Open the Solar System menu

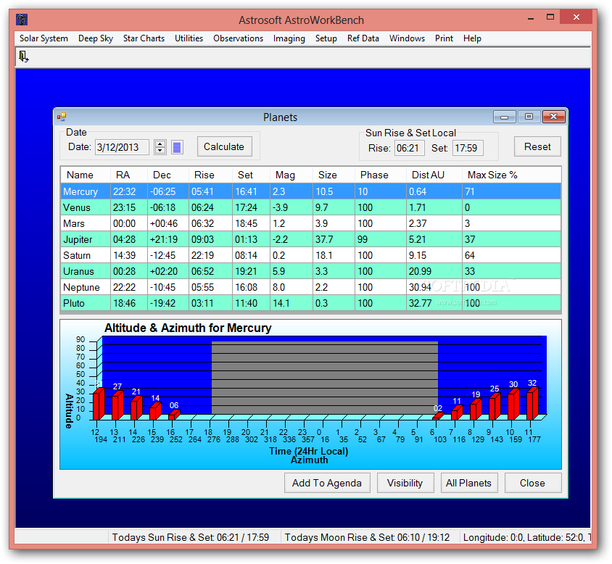44,38
